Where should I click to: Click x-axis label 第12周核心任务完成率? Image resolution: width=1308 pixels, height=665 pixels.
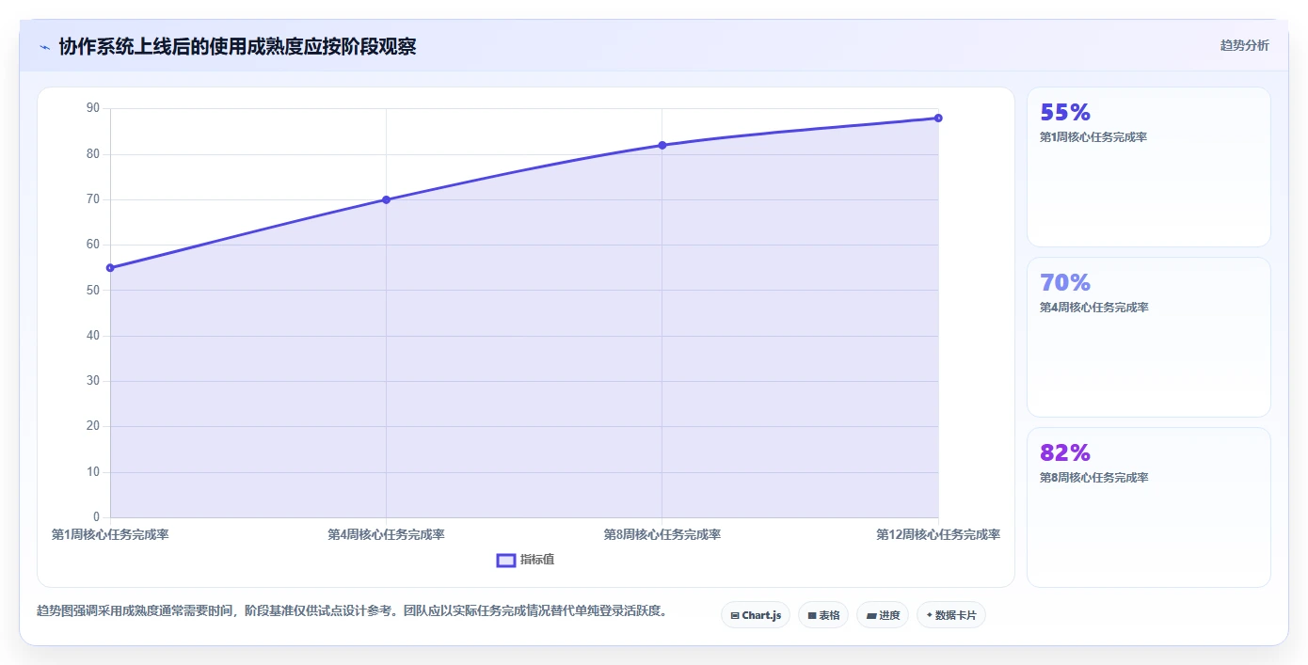(x=938, y=534)
